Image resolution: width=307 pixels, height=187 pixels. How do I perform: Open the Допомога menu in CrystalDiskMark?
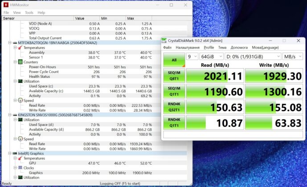click(239, 48)
